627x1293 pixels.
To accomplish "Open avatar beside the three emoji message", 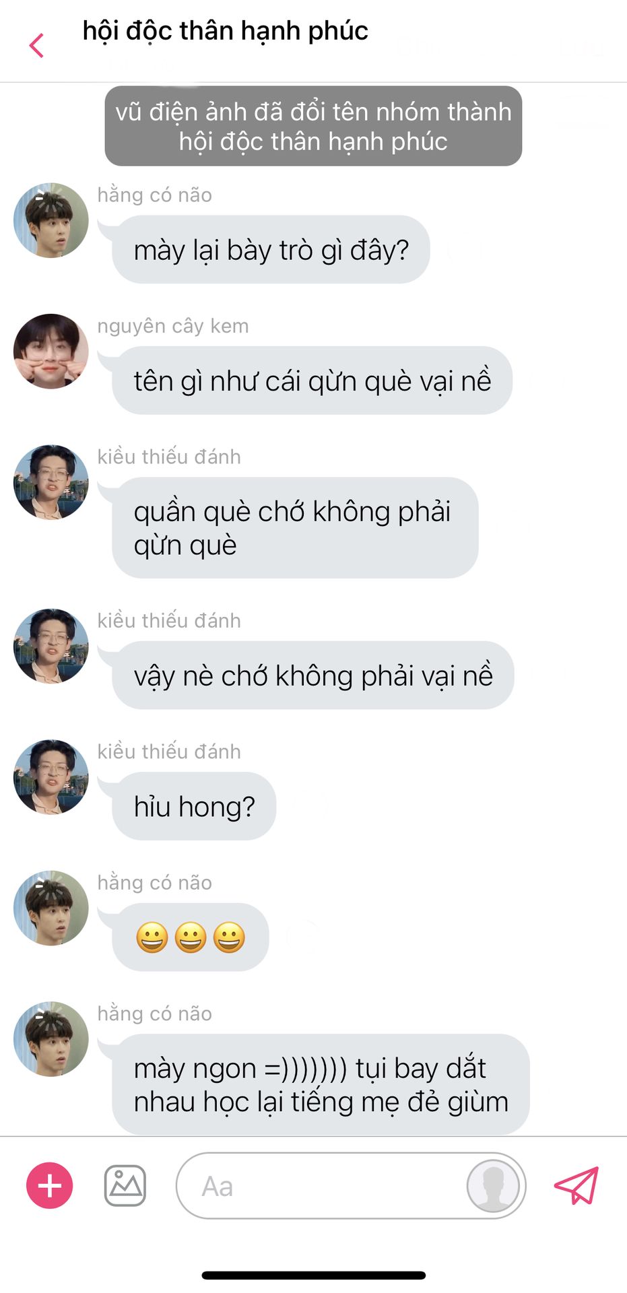I will point(51,908).
